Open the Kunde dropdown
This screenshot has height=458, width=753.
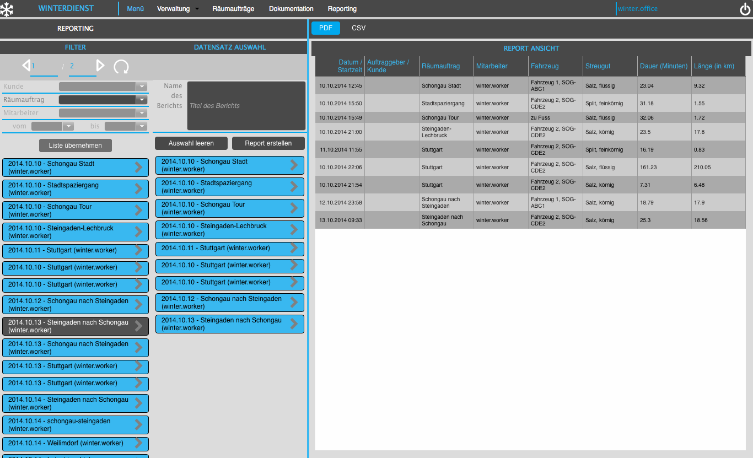pyautogui.click(x=142, y=87)
